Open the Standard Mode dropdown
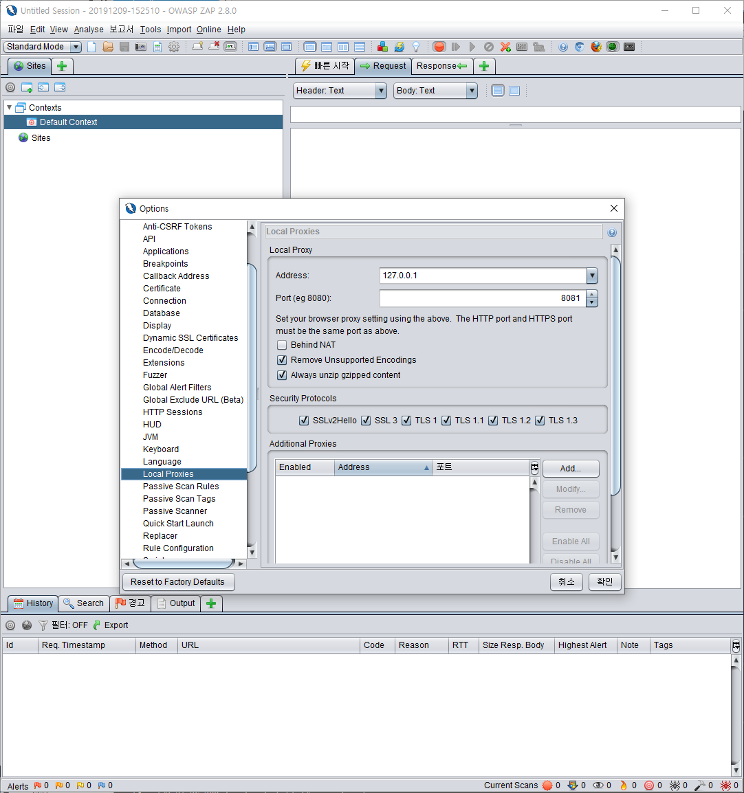The image size is (744, 793). 43,47
